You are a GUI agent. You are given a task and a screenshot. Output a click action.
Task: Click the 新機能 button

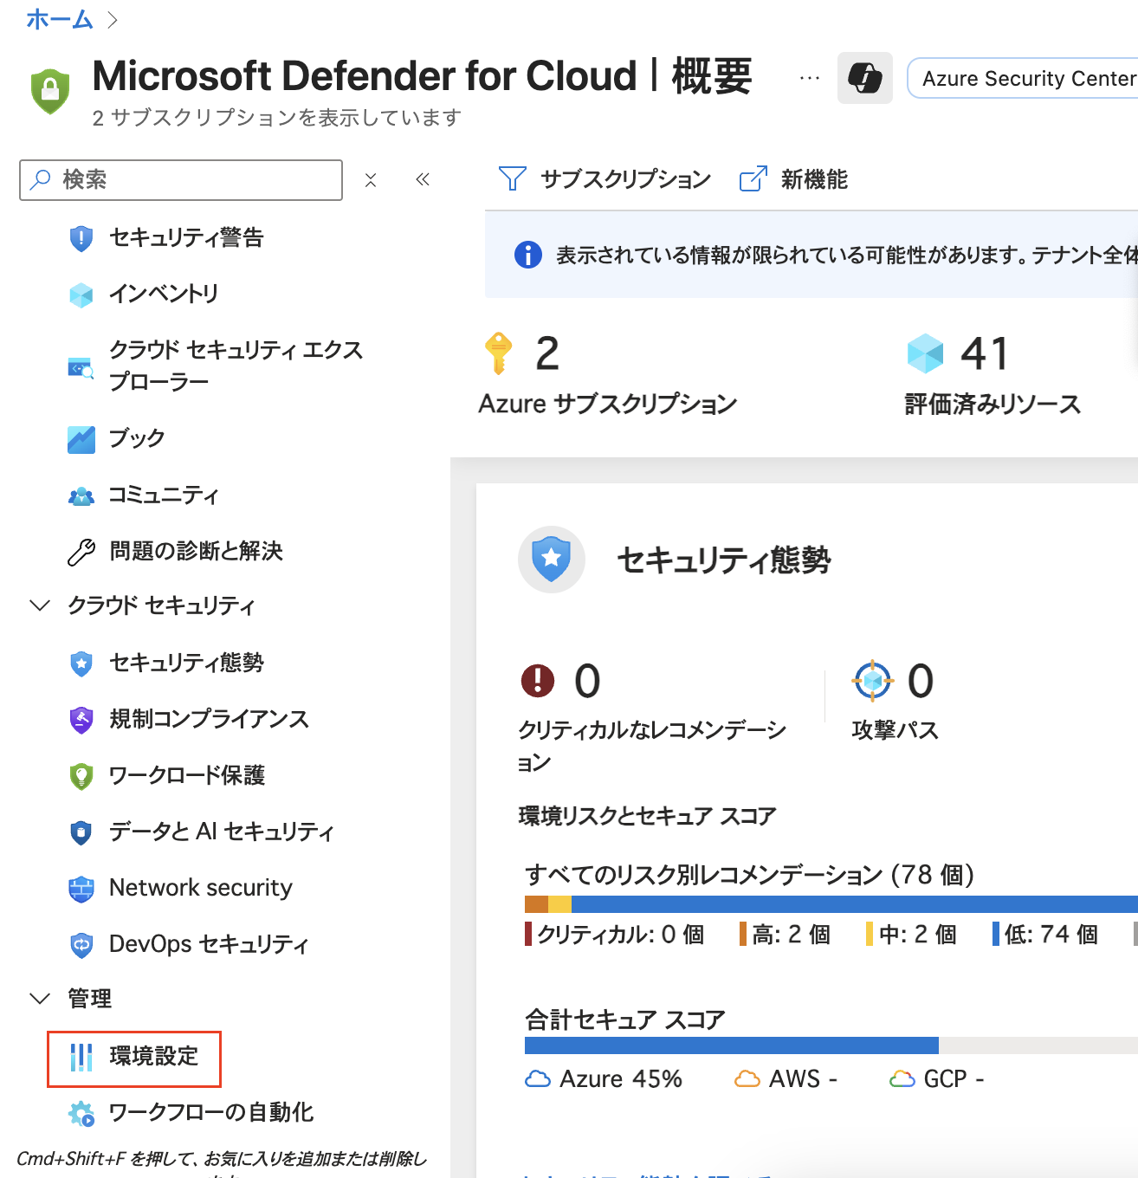coord(793,179)
